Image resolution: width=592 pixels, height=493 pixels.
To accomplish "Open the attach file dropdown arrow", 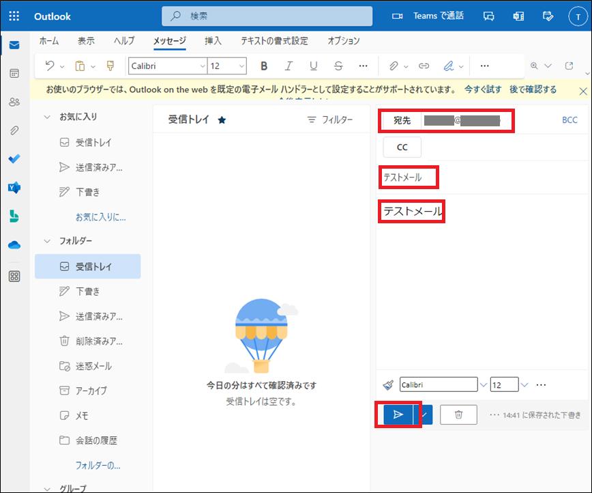I will click(406, 66).
